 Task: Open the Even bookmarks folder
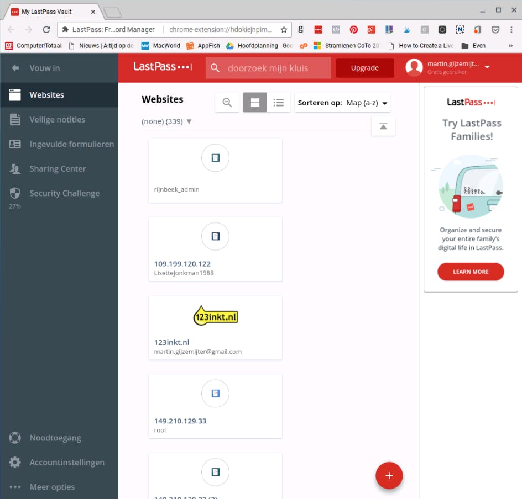pyautogui.click(x=473, y=45)
